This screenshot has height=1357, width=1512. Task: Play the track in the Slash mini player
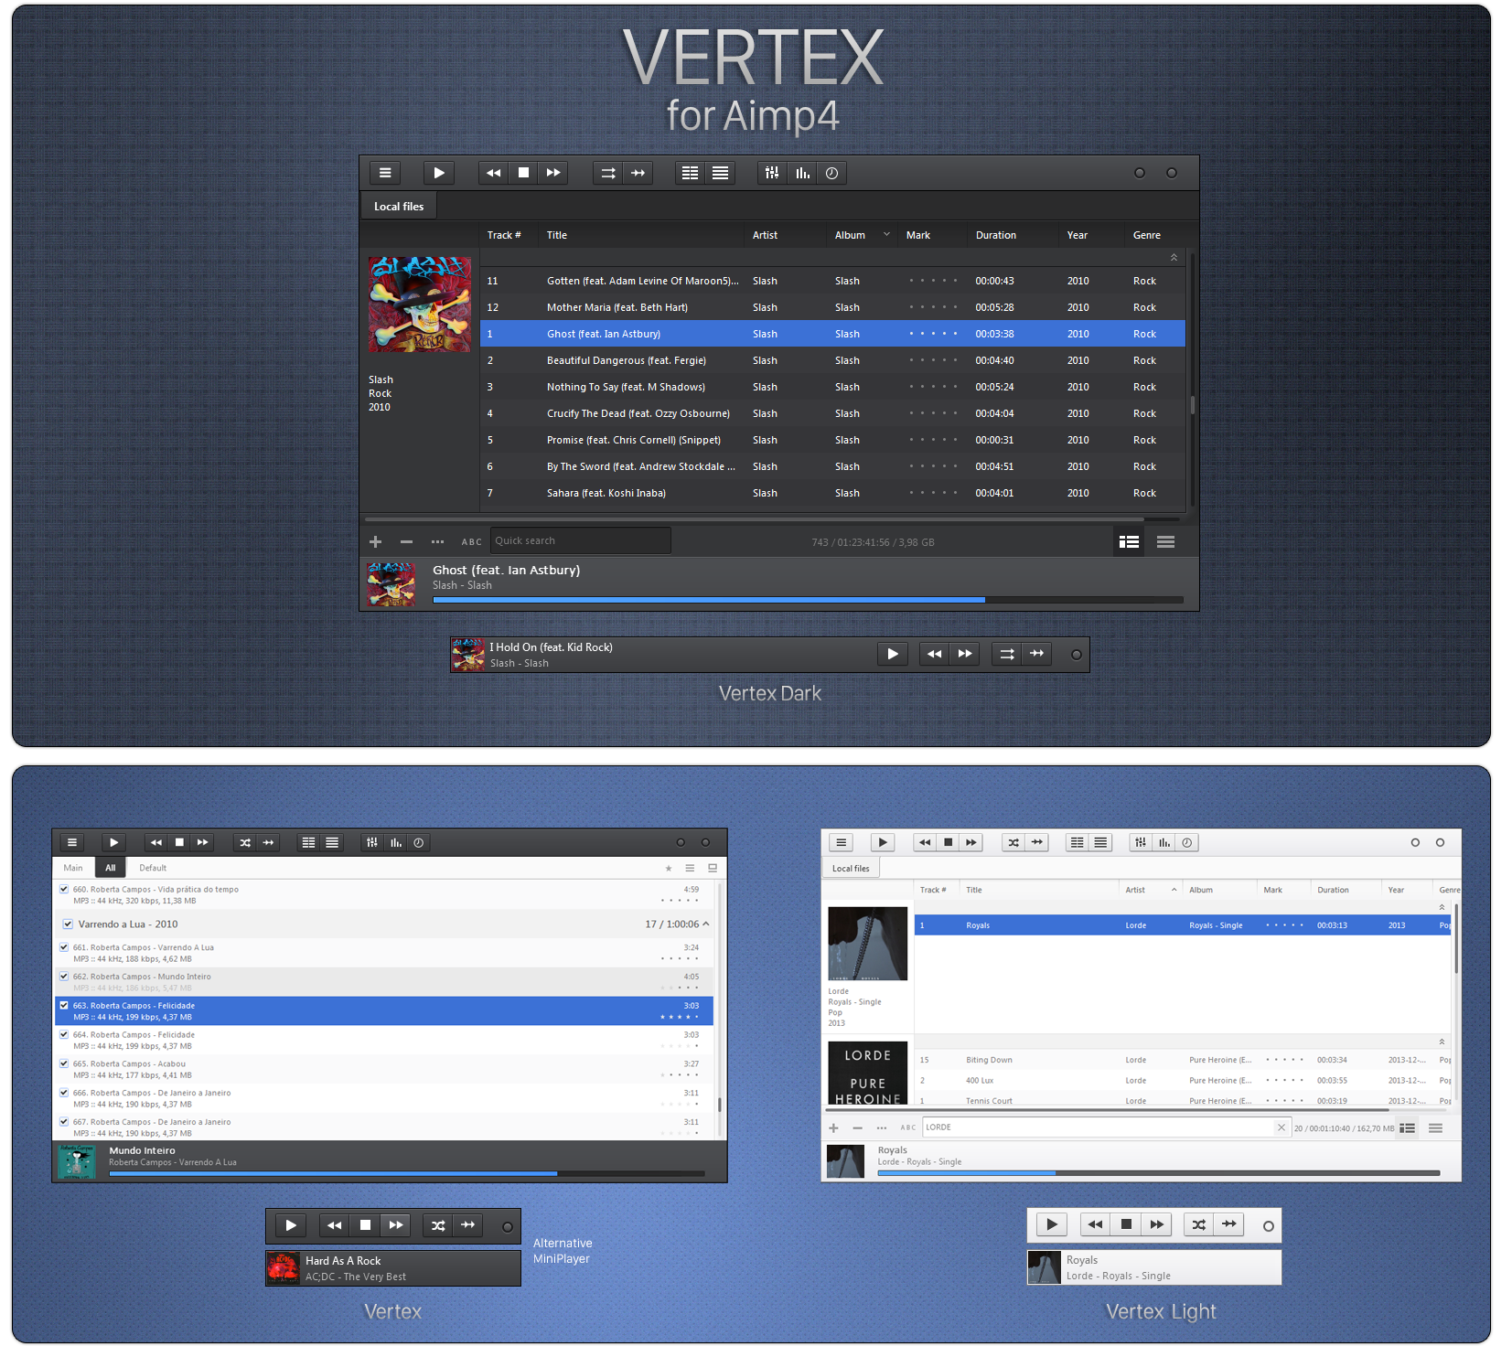point(893,654)
